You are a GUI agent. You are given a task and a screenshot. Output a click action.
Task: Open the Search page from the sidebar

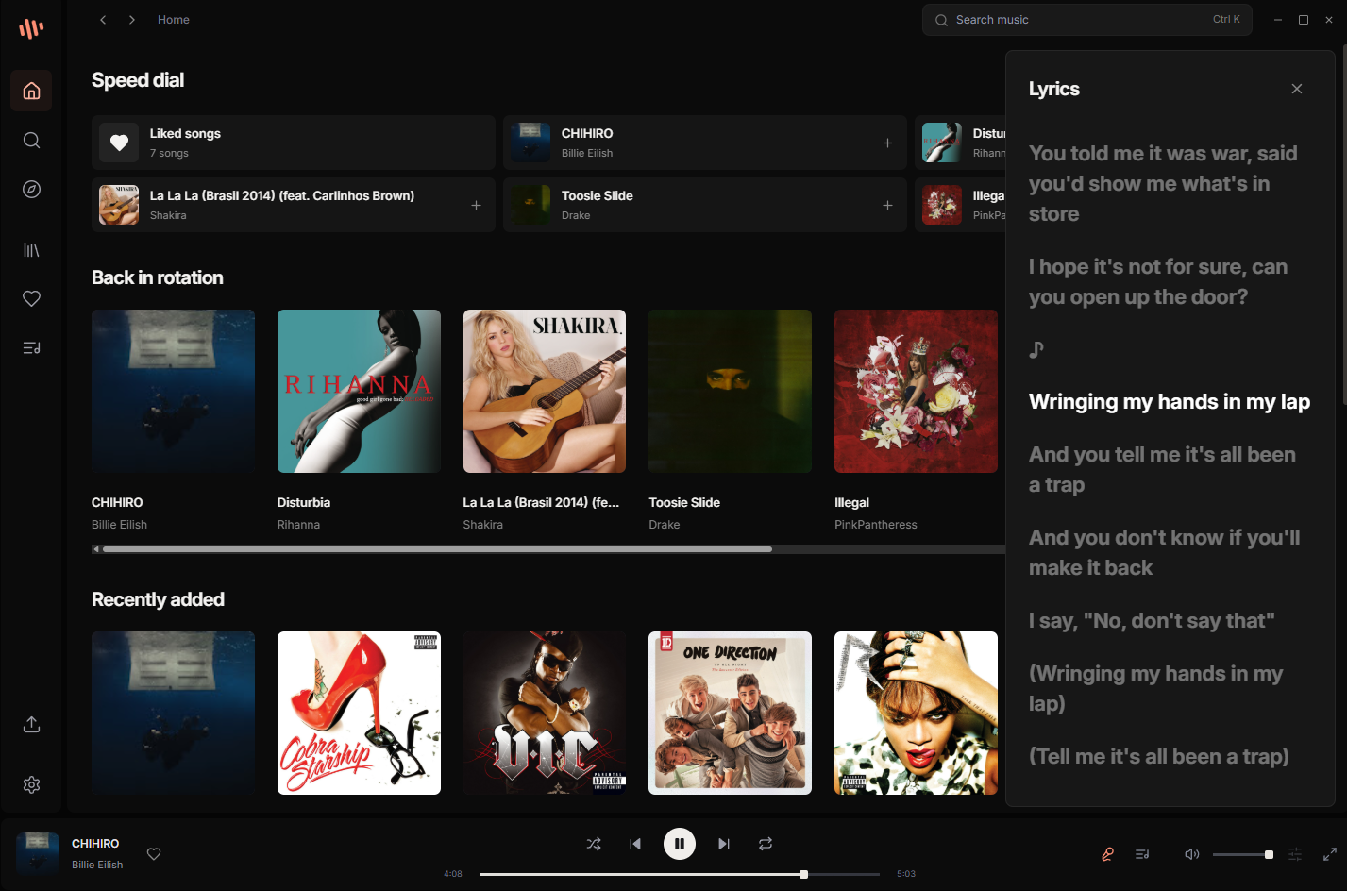31,141
